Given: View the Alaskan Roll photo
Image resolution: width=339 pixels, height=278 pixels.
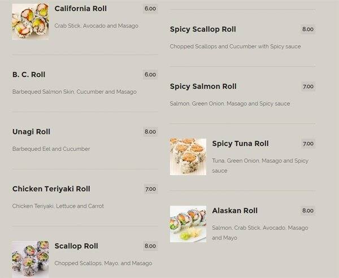Looking at the screenshot, I should (x=188, y=224).
